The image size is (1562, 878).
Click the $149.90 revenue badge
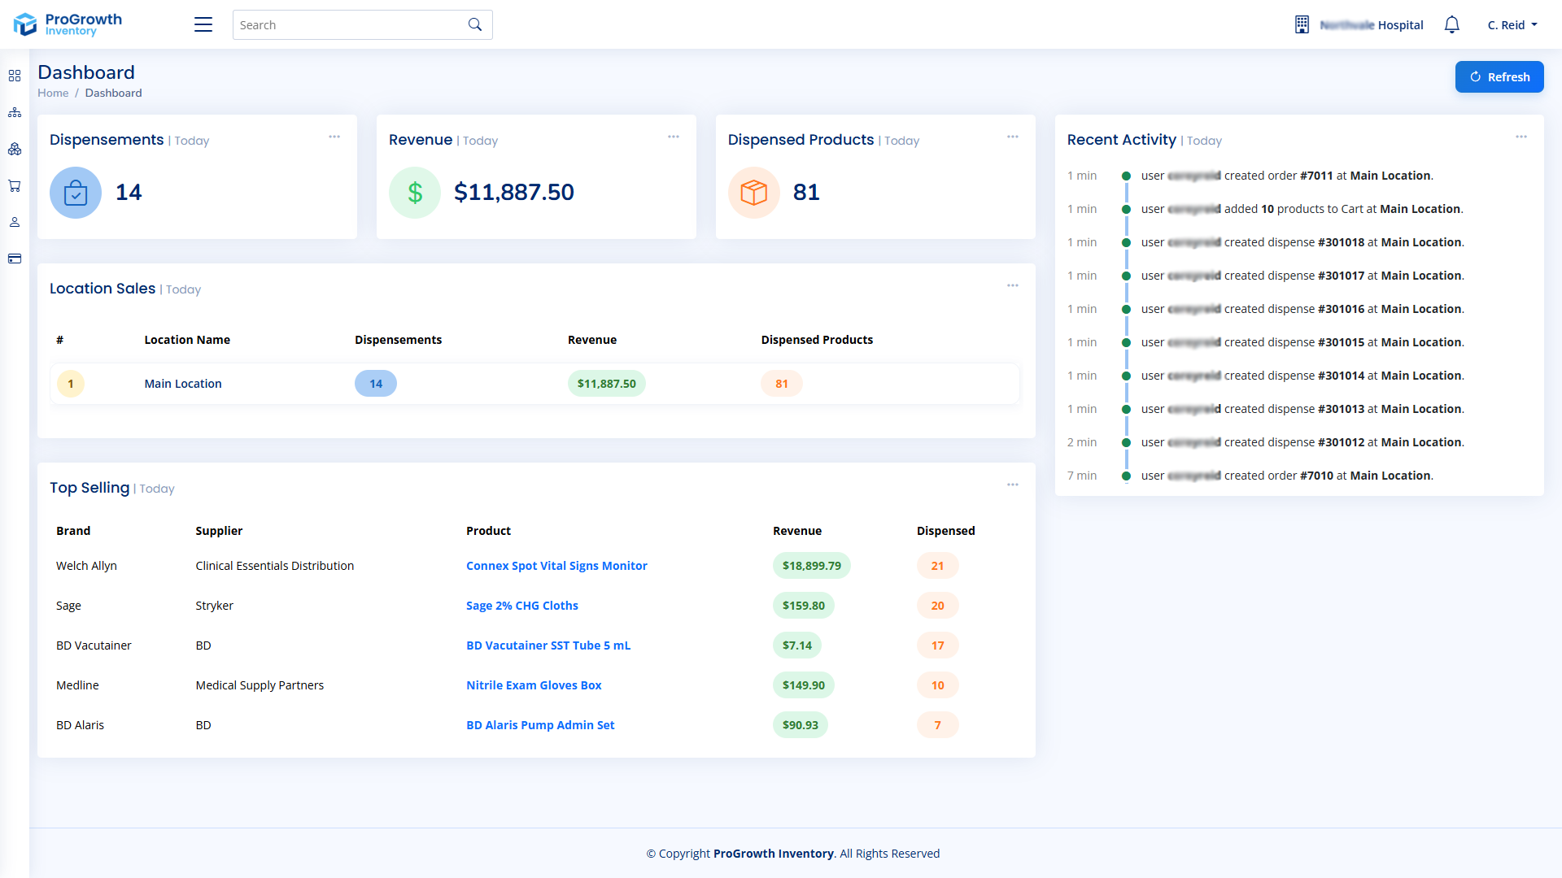click(x=804, y=685)
